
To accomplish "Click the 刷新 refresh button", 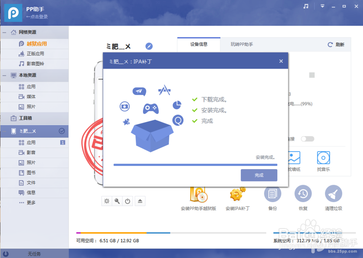I will click(x=336, y=45).
